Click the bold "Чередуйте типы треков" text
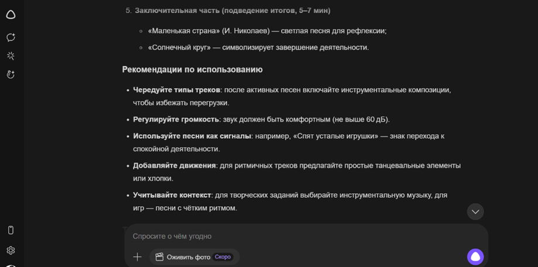Screen dimensions: 538x267 (x=176, y=90)
